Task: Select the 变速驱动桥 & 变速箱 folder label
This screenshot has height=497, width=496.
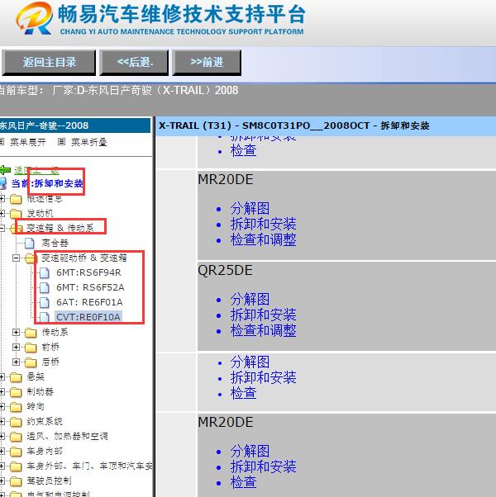Action: point(84,258)
